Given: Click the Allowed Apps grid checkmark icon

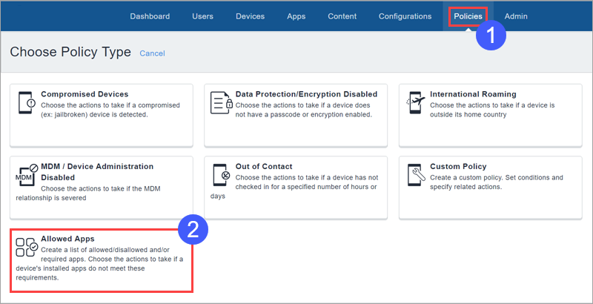Looking at the screenshot, I should click(26, 251).
